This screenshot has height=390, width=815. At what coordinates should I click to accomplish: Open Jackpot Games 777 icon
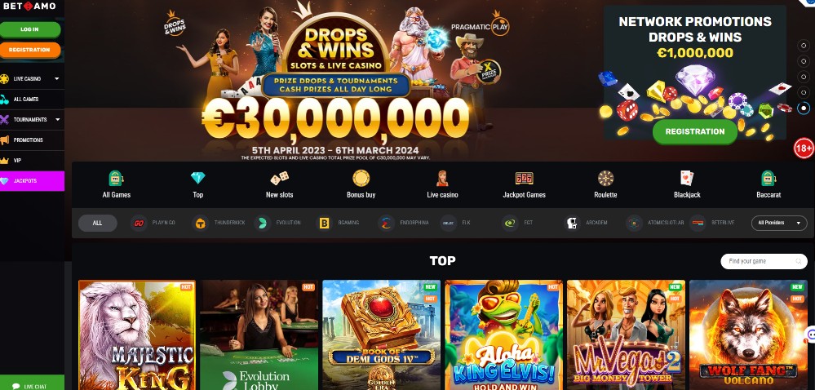pos(524,179)
